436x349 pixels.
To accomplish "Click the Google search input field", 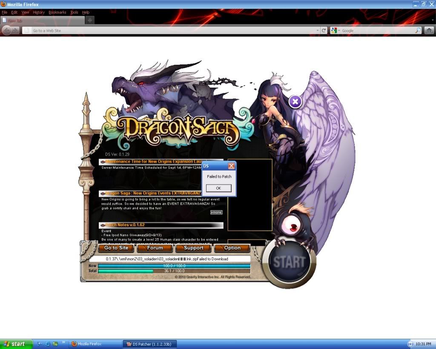I will (378, 31).
